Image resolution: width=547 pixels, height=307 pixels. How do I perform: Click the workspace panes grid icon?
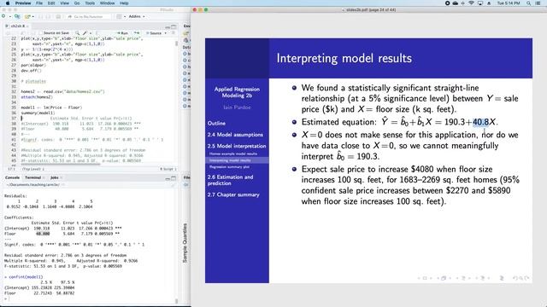(119, 17)
